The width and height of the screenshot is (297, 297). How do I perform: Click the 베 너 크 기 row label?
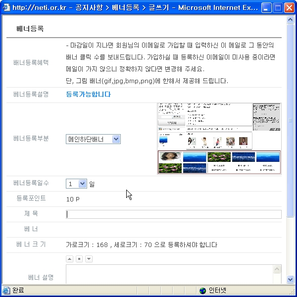pos(31,245)
